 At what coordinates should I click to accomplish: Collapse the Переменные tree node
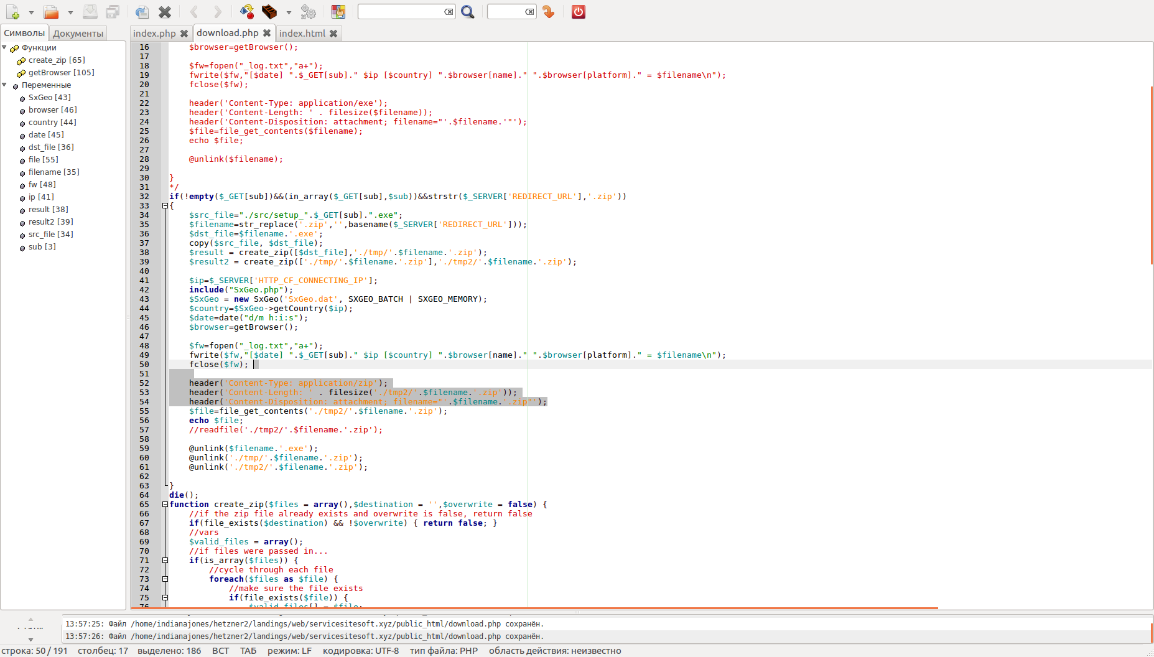point(4,85)
